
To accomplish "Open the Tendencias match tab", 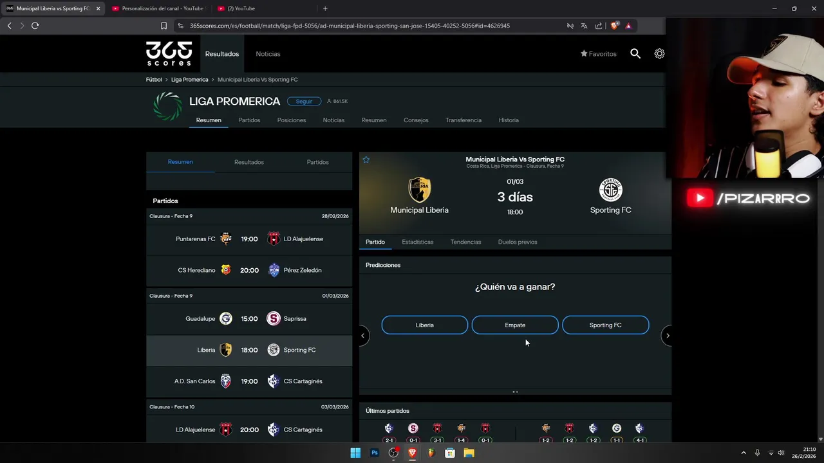I will pyautogui.click(x=466, y=242).
